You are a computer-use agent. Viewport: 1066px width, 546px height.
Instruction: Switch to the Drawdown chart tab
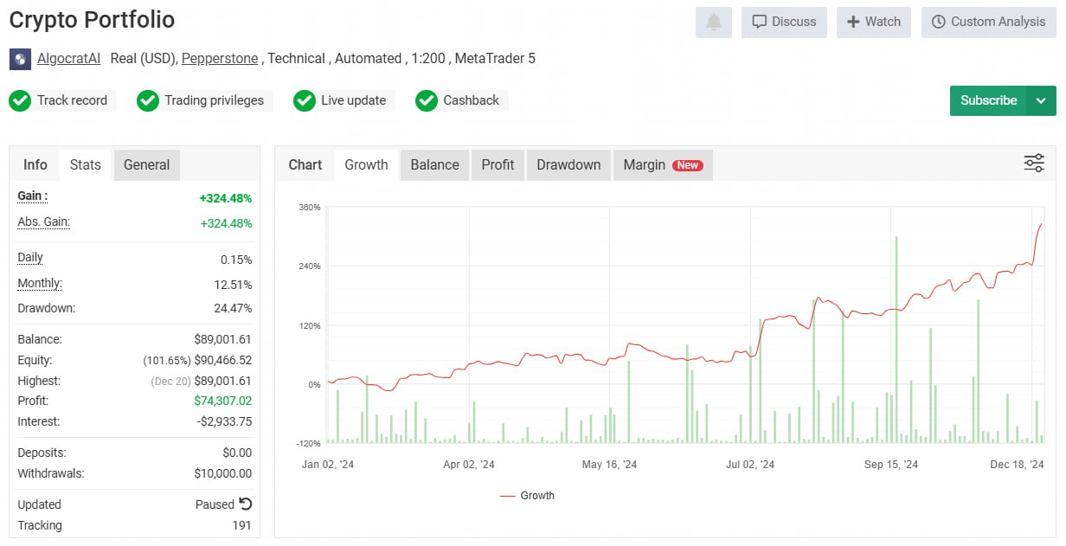[x=568, y=164]
